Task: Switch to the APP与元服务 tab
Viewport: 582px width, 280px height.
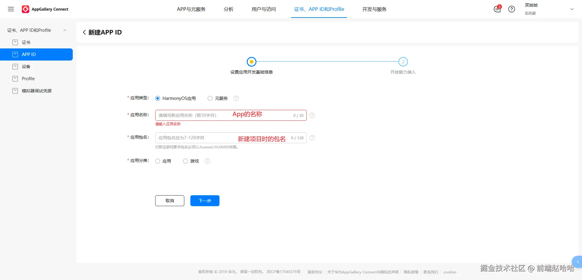Action: (x=191, y=9)
